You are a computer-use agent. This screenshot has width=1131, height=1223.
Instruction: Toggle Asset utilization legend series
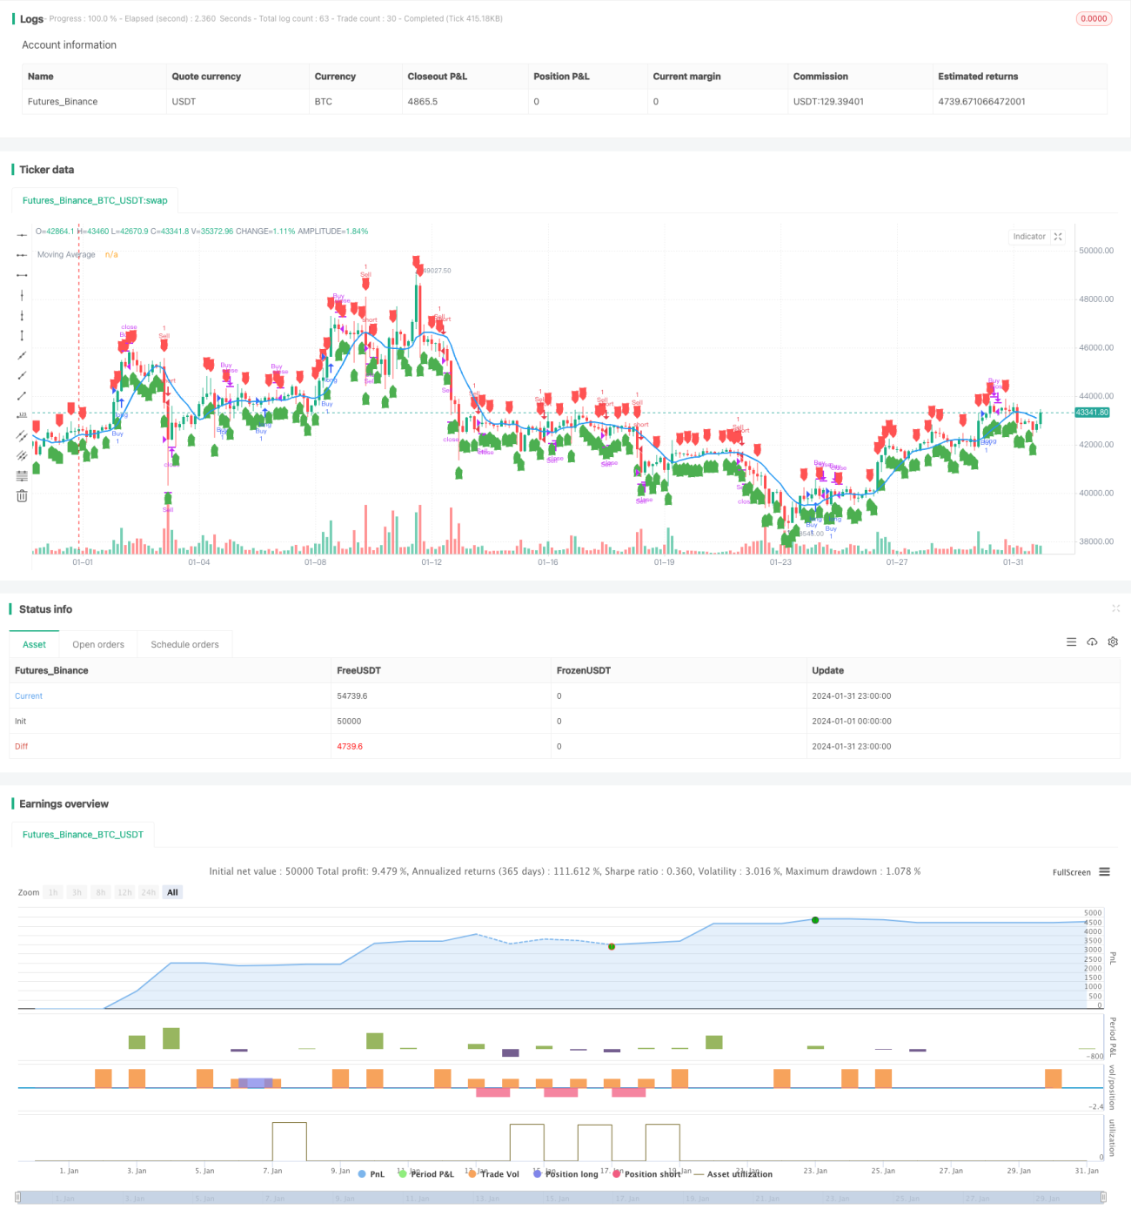point(733,1174)
